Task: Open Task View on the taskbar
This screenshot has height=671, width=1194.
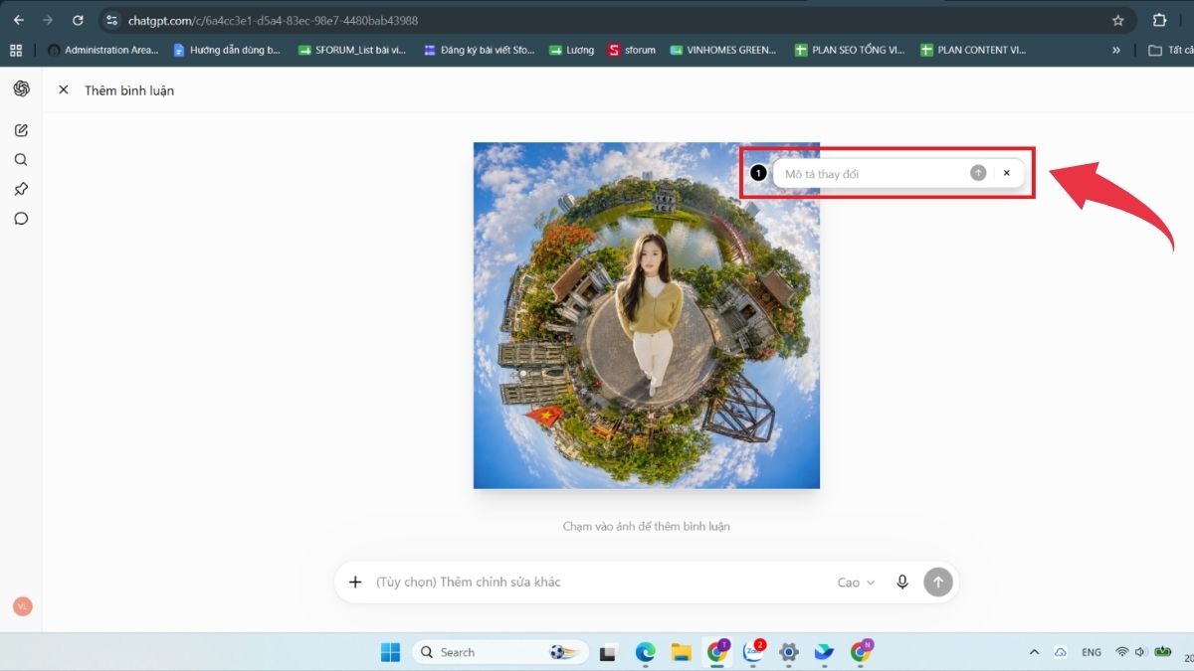Action: click(608, 652)
